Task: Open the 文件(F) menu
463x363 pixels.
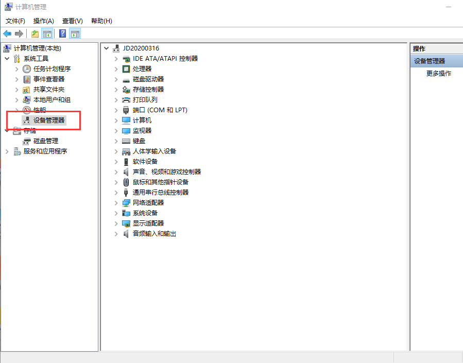Action: point(15,21)
